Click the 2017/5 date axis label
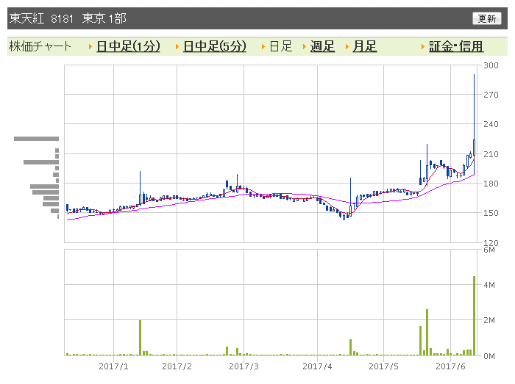The width and height of the screenshot is (515, 384). pos(383,366)
